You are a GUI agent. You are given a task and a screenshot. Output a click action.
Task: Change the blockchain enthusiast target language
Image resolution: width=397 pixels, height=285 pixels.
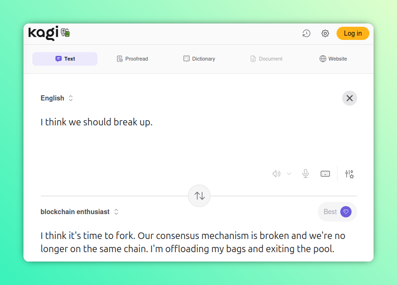(x=79, y=212)
